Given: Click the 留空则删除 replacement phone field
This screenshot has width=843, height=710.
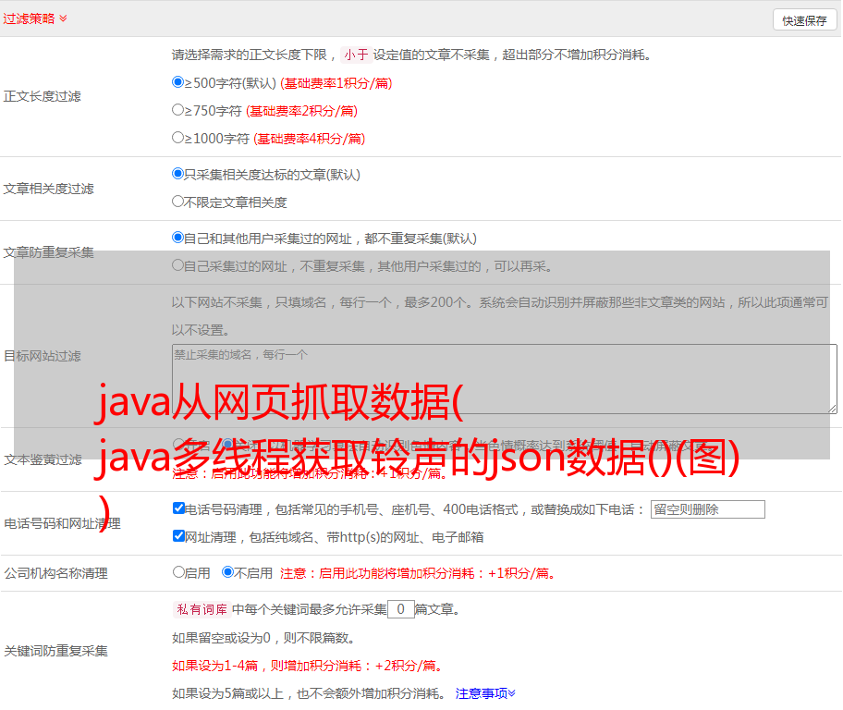Looking at the screenshot, I should tap(707, 509).
